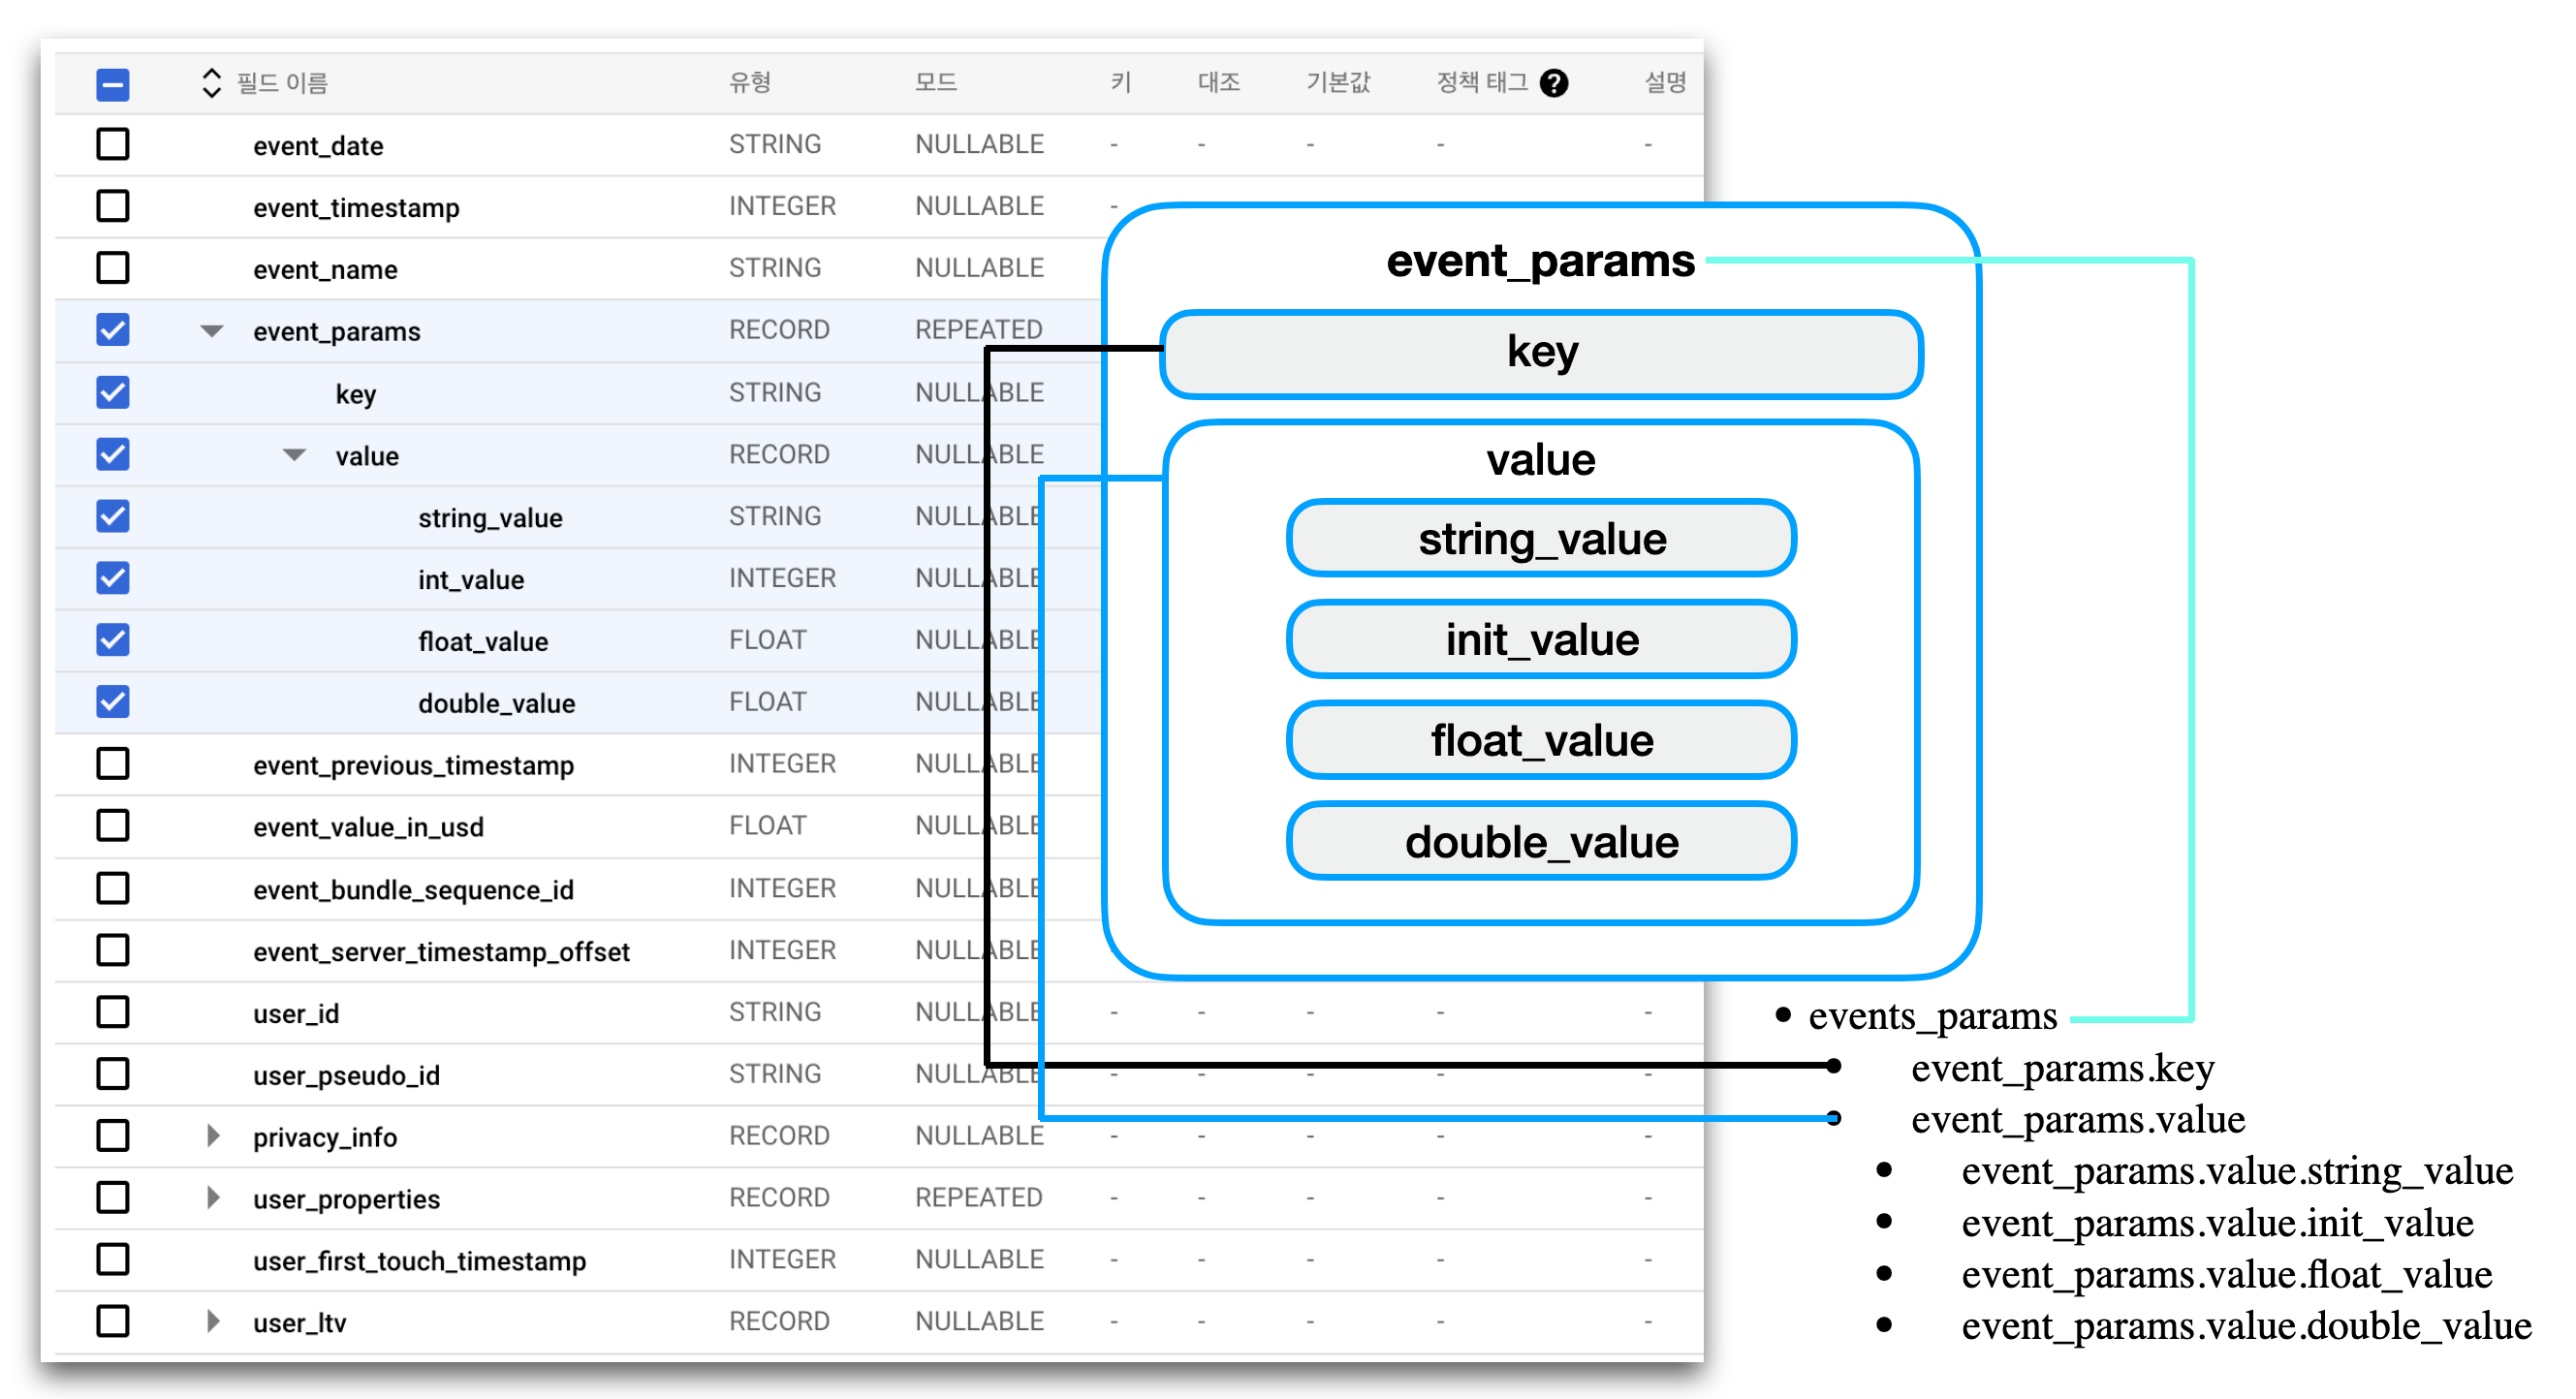Select the event_name field name

(325, 270)
